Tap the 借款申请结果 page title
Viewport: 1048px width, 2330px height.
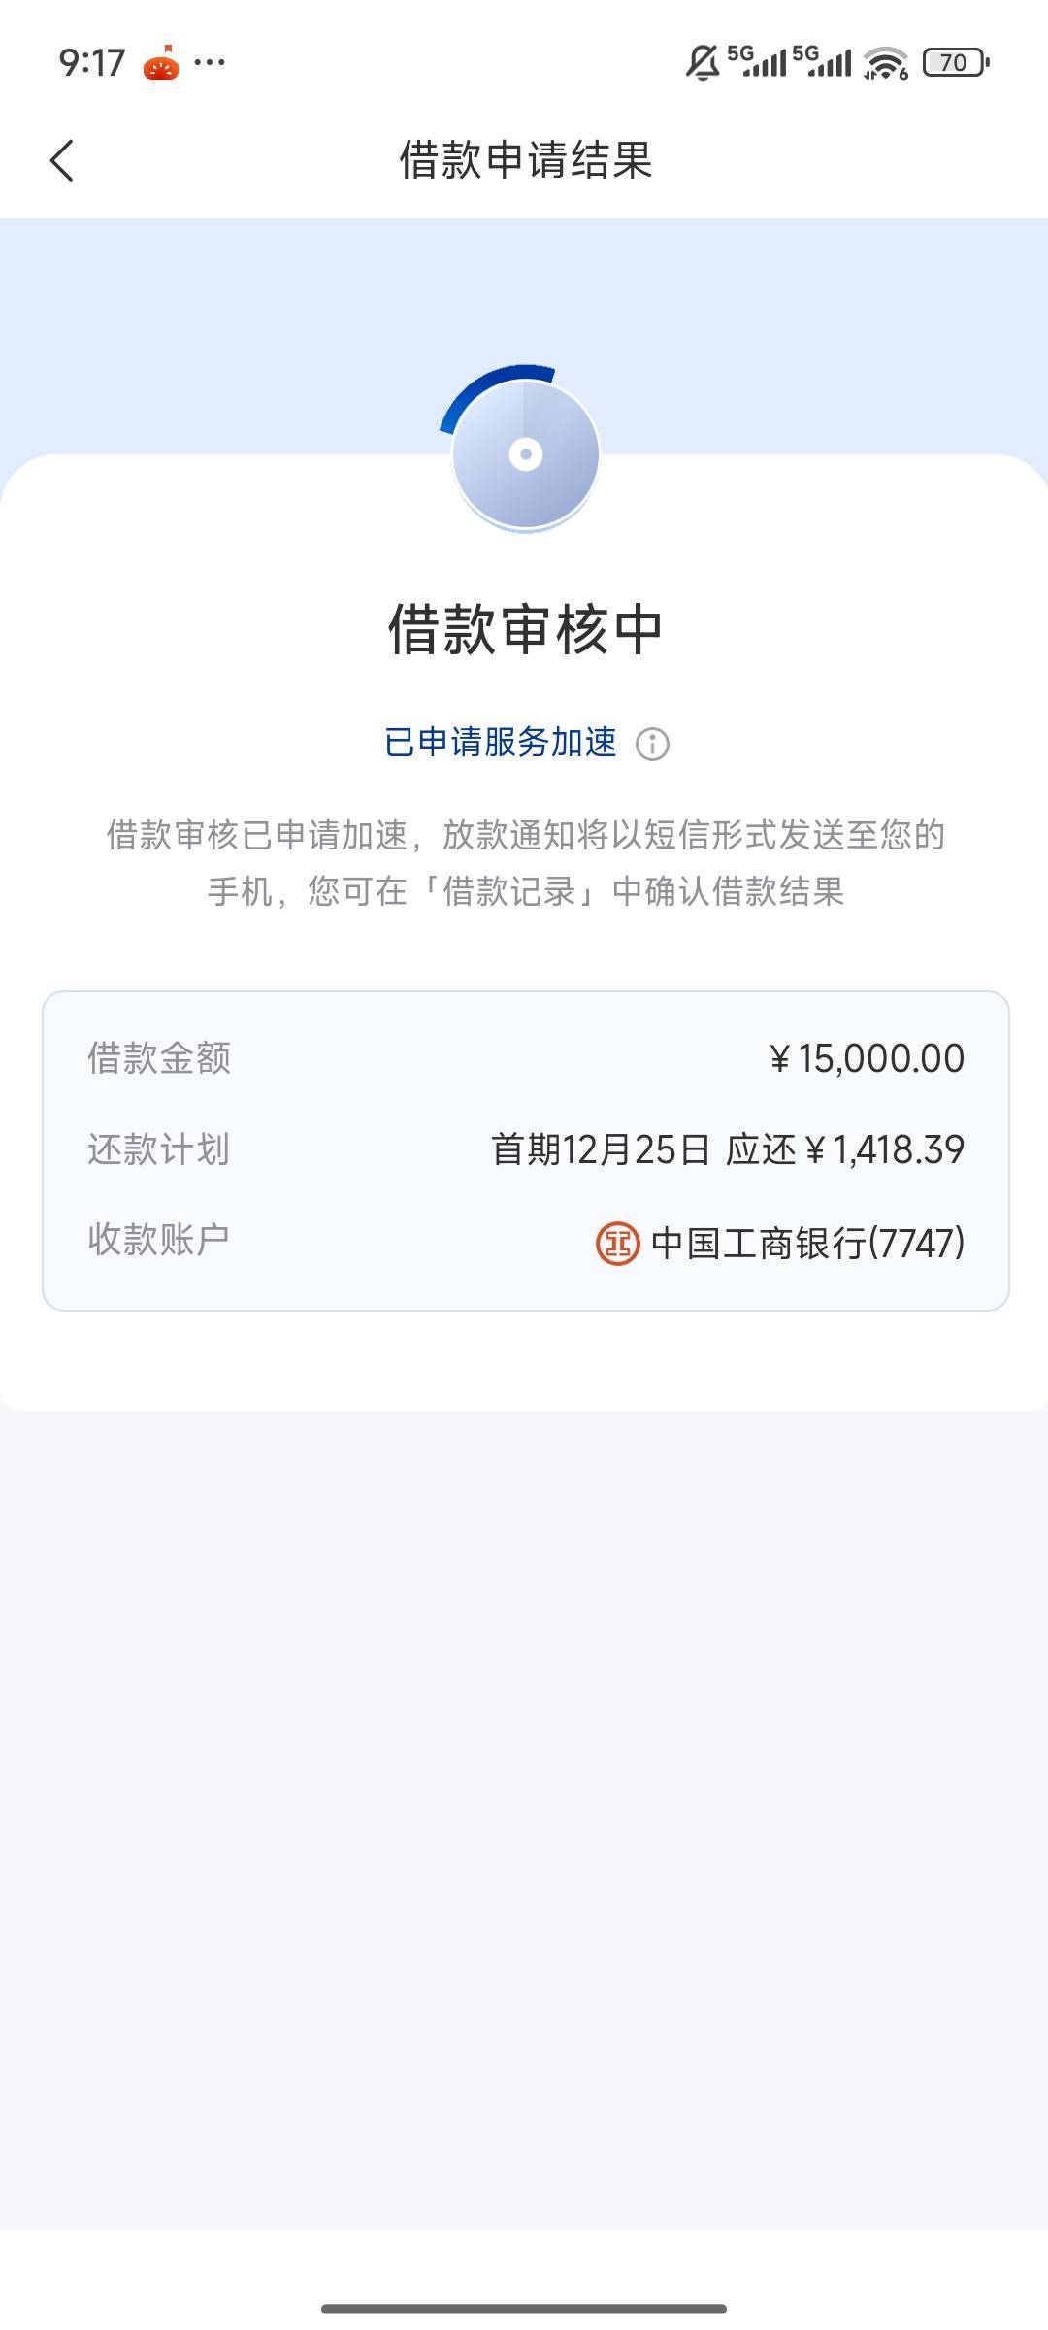click(x=525, y=160)
